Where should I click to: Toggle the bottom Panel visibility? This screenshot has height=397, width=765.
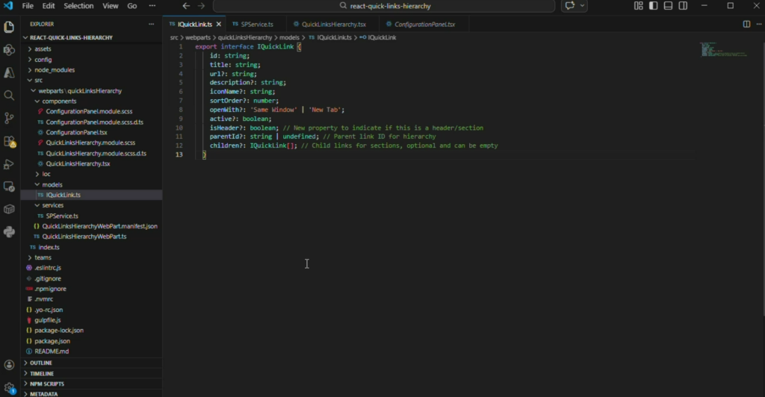tap(669, 6)
